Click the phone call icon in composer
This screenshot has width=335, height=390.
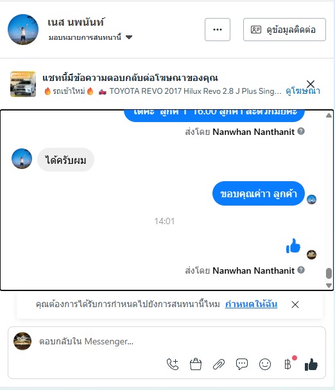click(x=173, y=364)
